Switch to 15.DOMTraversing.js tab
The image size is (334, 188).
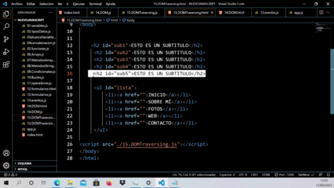[x=142, y=13]
